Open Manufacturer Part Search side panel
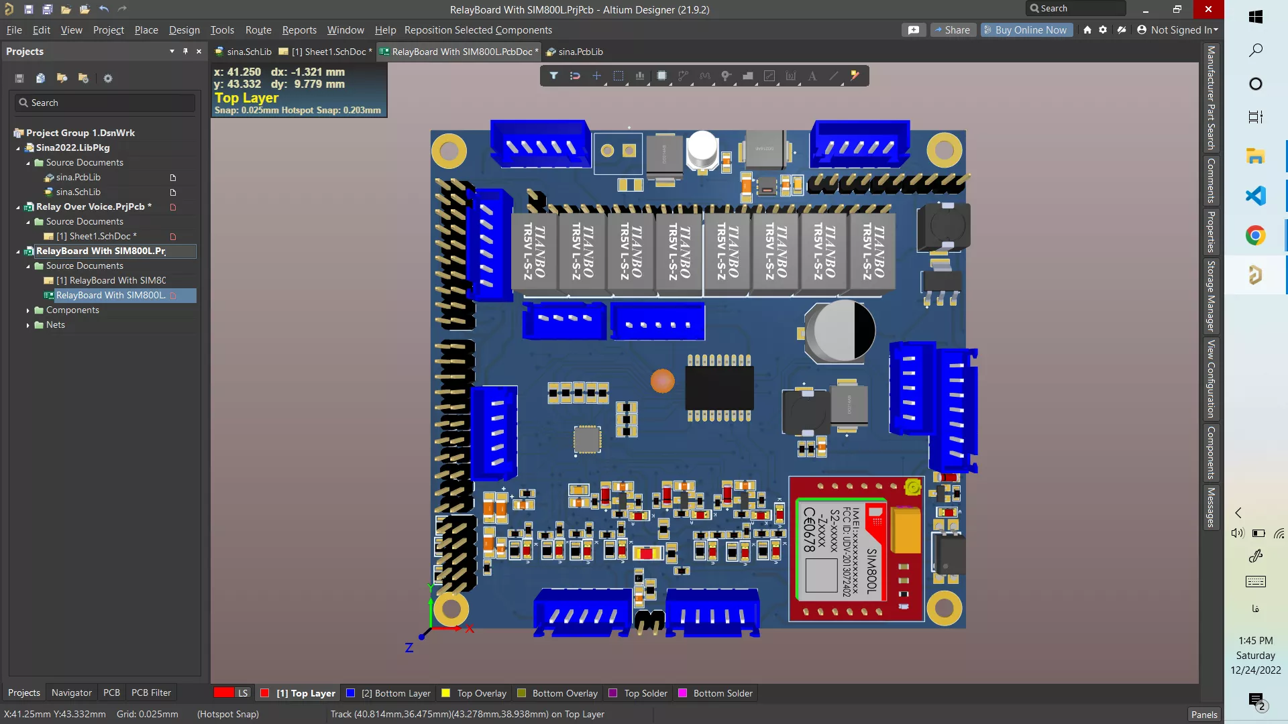This screenshot has width=1288, height=724. click(x=1211, y=97)
